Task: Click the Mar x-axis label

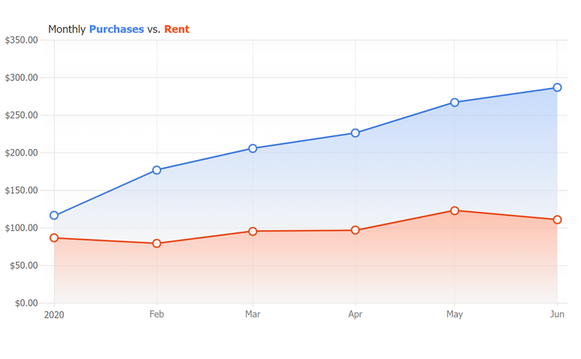Action: [253, 315]
